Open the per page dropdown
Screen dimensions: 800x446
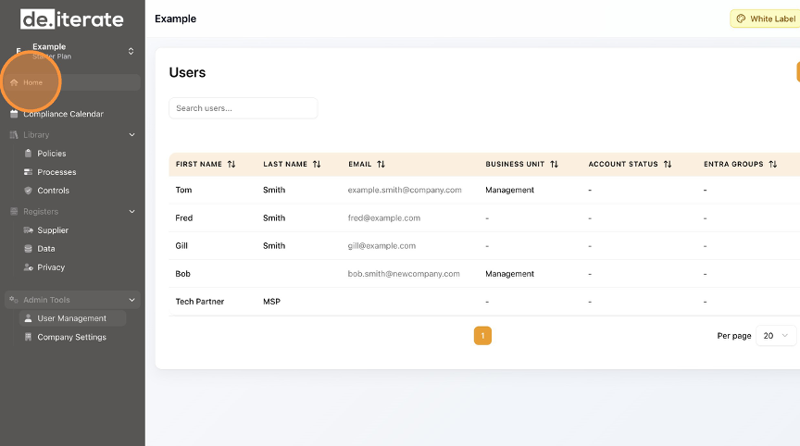(776, 336)
